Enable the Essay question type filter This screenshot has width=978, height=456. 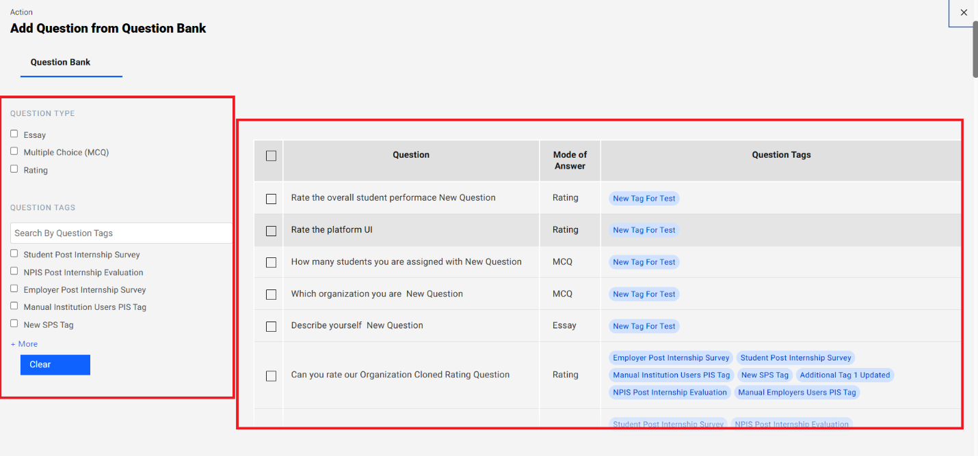(x=14, y=134)
